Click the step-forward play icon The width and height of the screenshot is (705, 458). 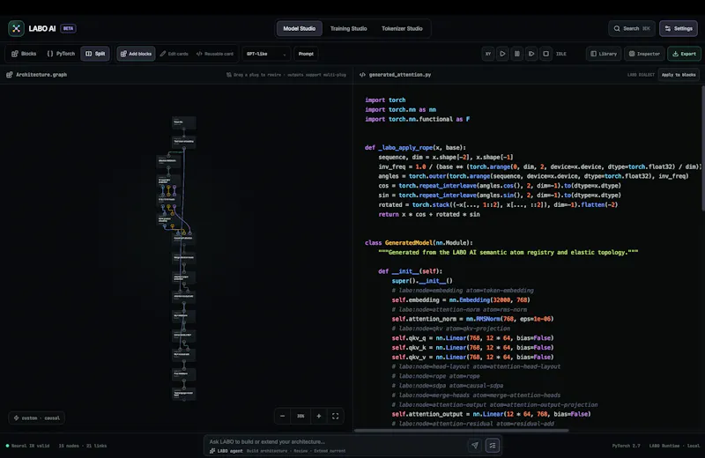[x=531, y=54]
